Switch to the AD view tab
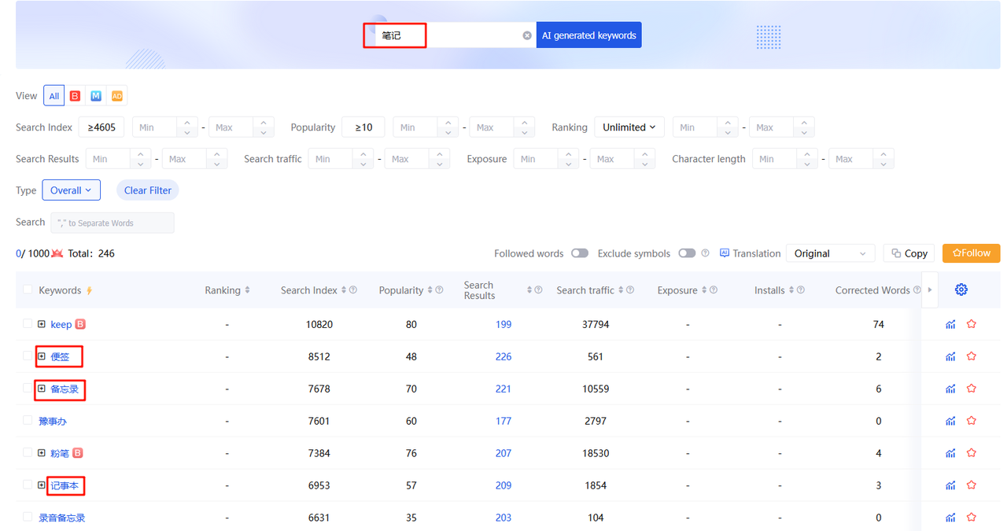This screenshot has height=531, width=1007. pyautogui.click(x=116, y=96)
